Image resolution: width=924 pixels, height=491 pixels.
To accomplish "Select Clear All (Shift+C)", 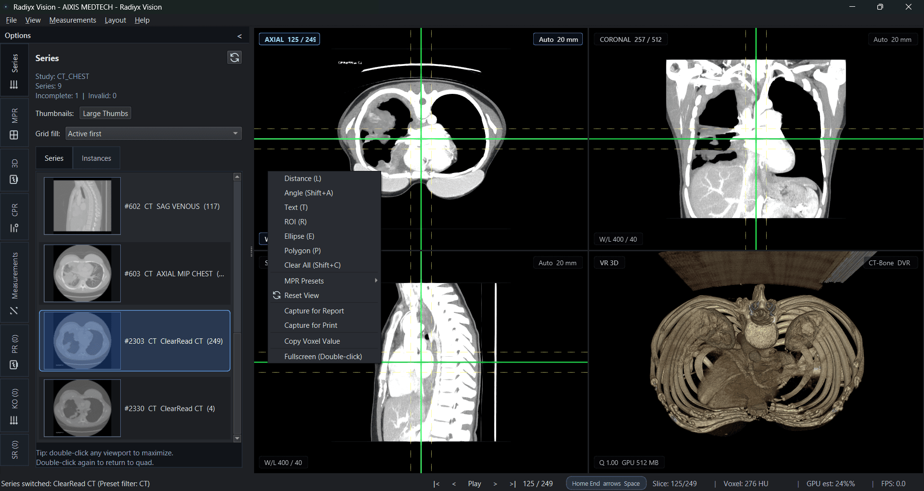I will click(x=324, y=265).
